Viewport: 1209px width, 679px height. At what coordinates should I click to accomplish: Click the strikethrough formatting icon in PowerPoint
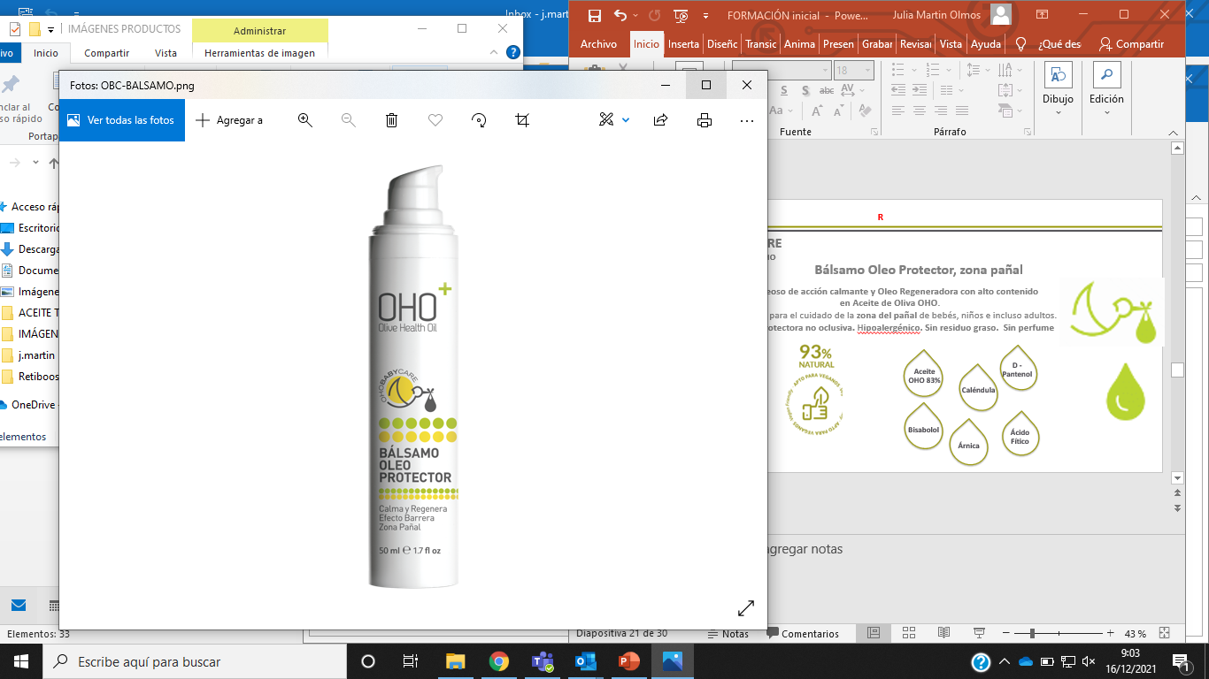(x=826, y=90)
